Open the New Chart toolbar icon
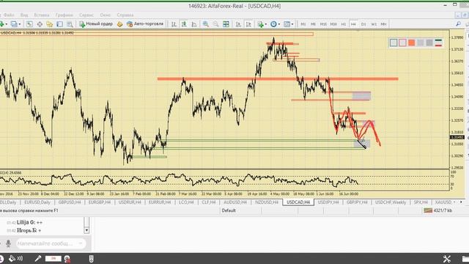This screenshot has width=469, height=264. point(1,24)
